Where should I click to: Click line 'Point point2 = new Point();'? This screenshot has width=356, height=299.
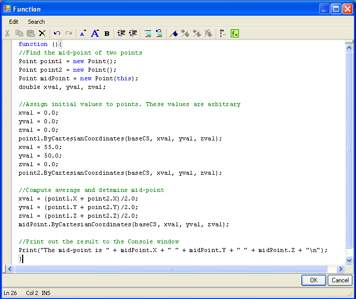(68, 70)
